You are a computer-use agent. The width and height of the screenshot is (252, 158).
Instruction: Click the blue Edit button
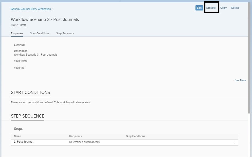(199, 8)
